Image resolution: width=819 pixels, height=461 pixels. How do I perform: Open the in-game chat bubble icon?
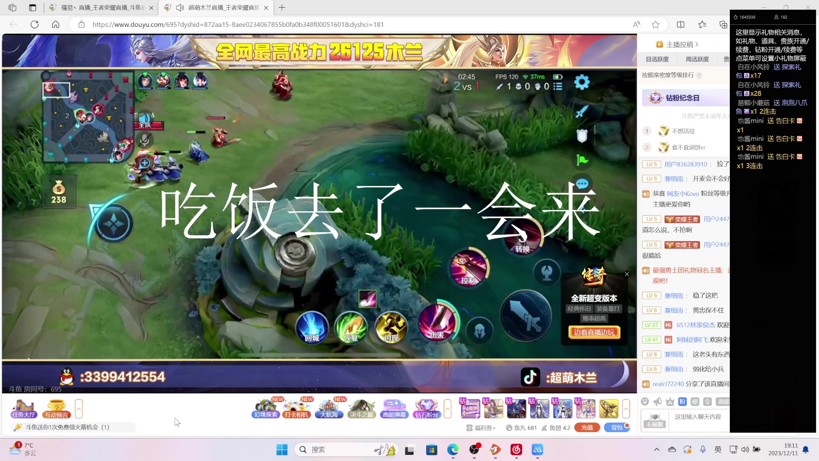(582, 184)
